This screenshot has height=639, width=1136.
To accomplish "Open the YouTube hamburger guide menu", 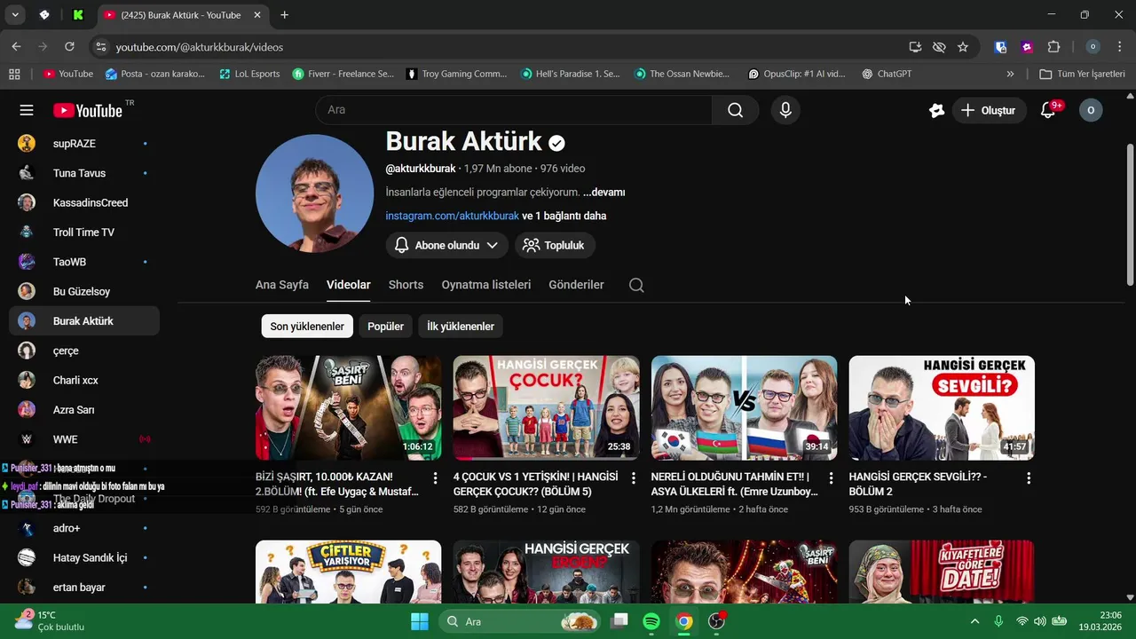I will click(27, 110).
